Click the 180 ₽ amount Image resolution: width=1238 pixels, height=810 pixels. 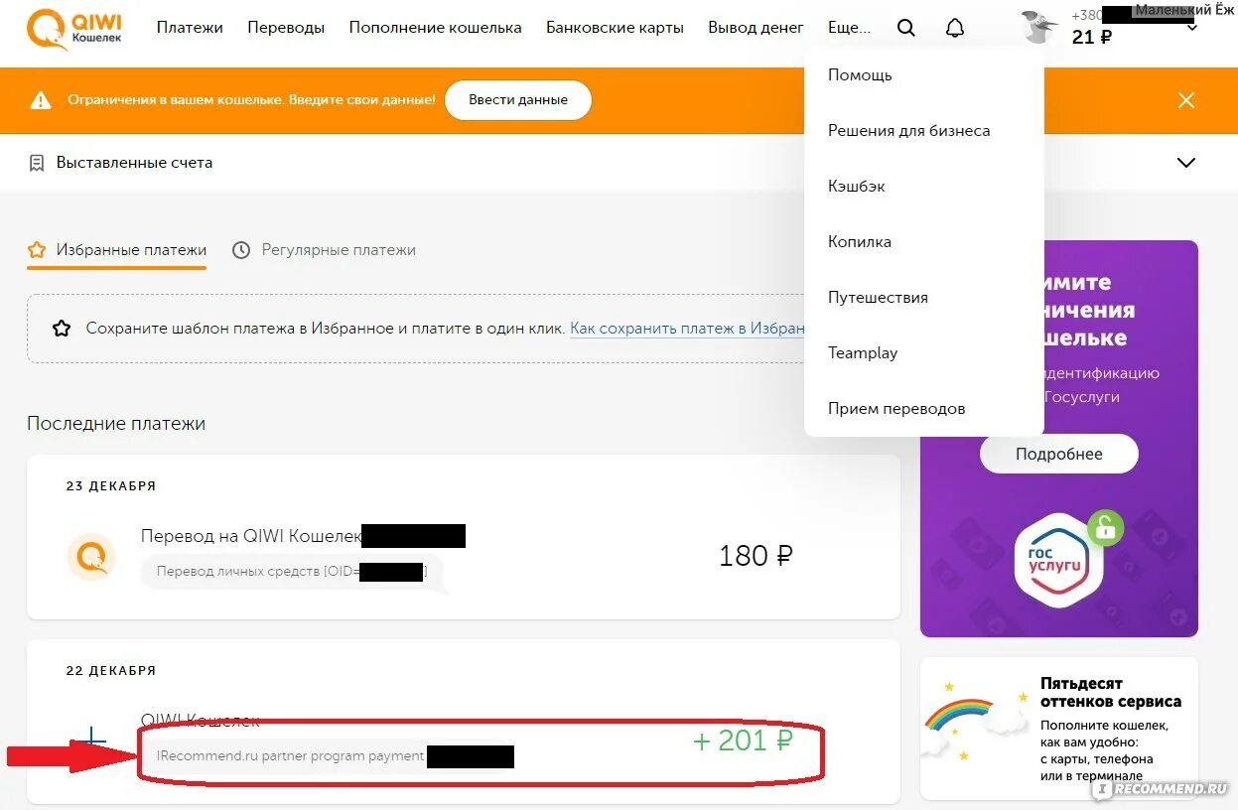pos(756,556)
